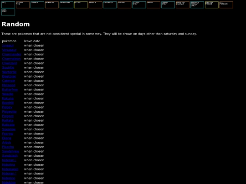Click 'when chosen' in the Nidoqueen row
This screenshot has height=184, width=246.
point(34,169)
